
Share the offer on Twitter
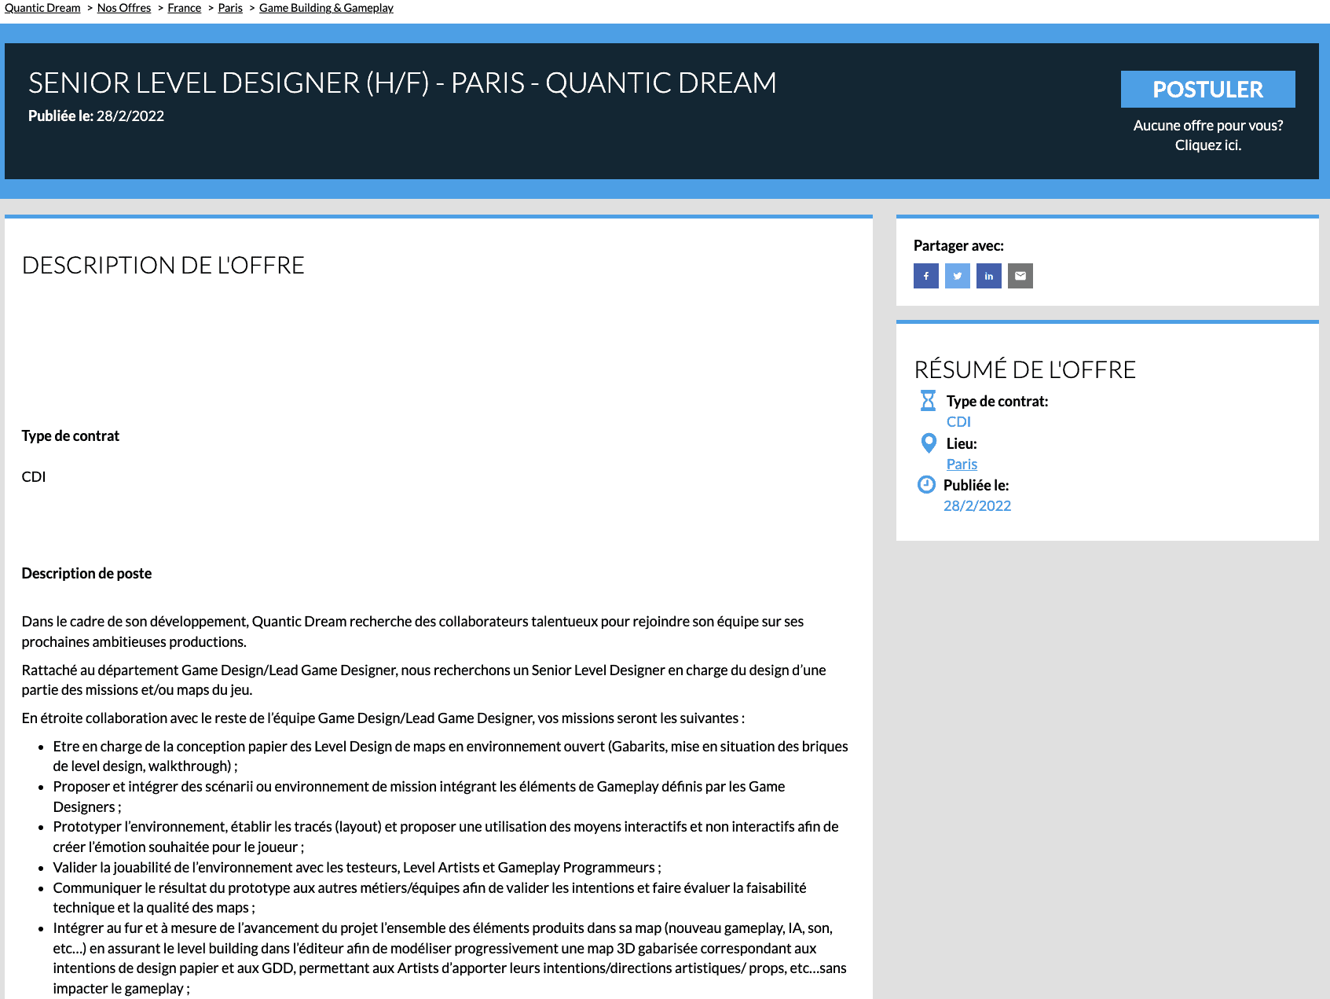[x=957, y=276]
